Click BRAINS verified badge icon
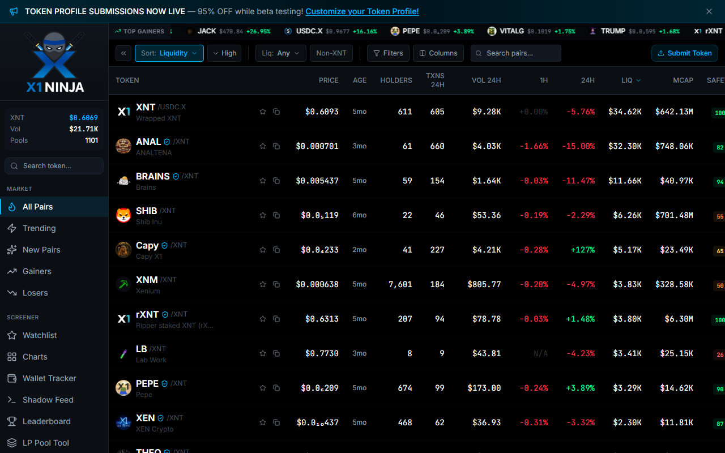The image size is (725, 453). click(x=176, y=177)
